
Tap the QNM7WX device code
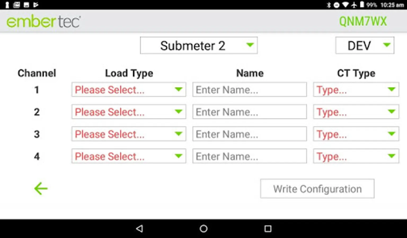click(x=363, y=21)
